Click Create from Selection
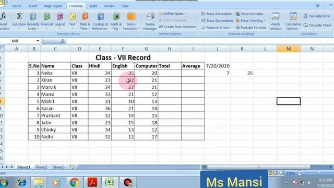 pyautogui.click(x=177, y=27)
